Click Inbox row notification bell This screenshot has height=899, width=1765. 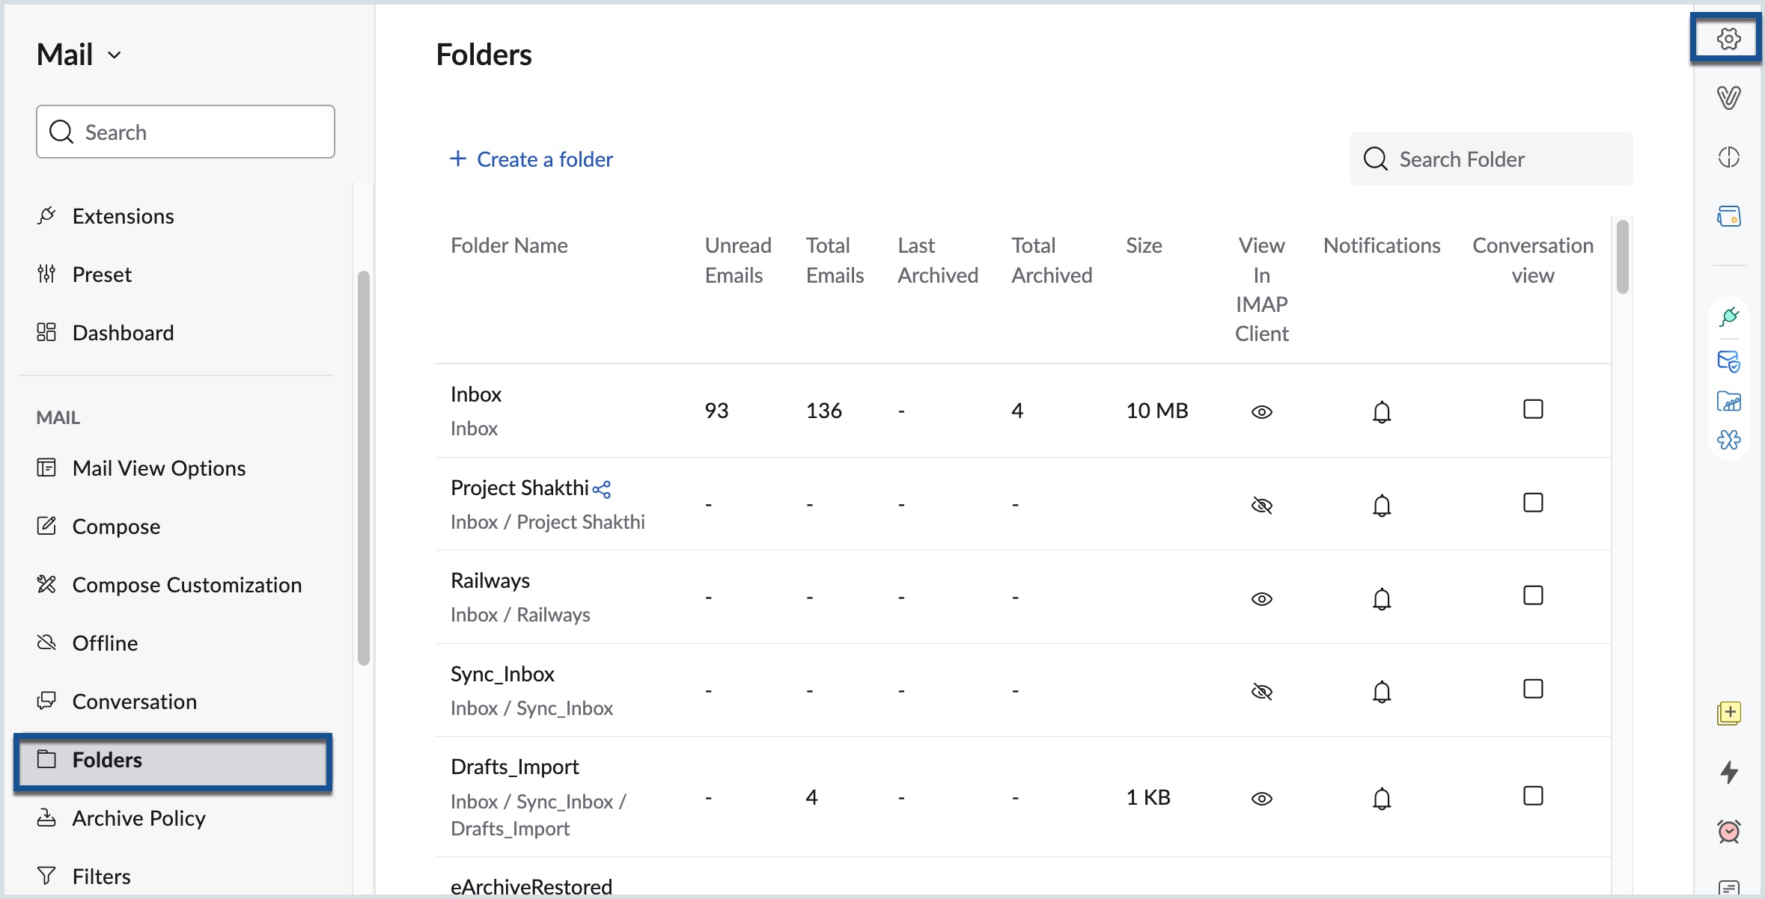[1382, 412]
